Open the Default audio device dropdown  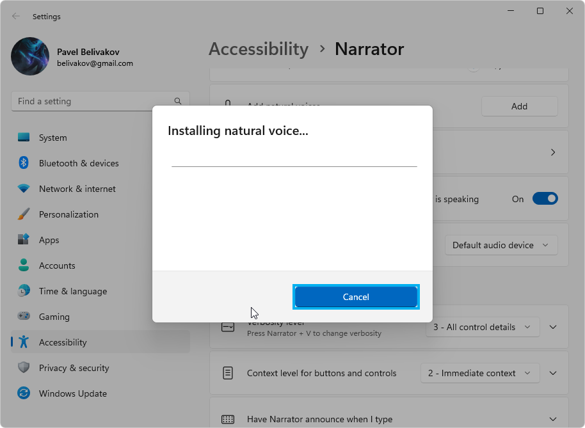pyautogui.click(x=501, y=245)
